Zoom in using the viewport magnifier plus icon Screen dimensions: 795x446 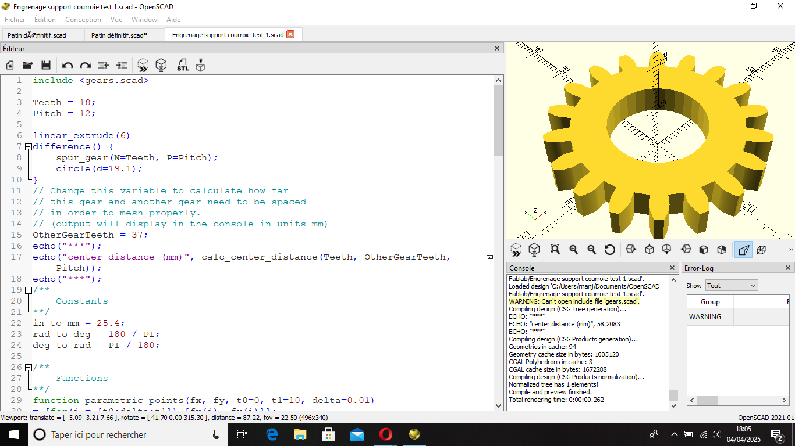tap(574, 250)
